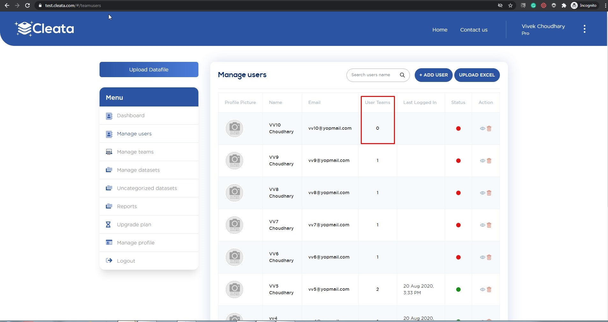This screenshot has width=608, height=322.
Task: Delete the VV10 Choudhary user
Action: pyautogui.click(x=489, y=128)
